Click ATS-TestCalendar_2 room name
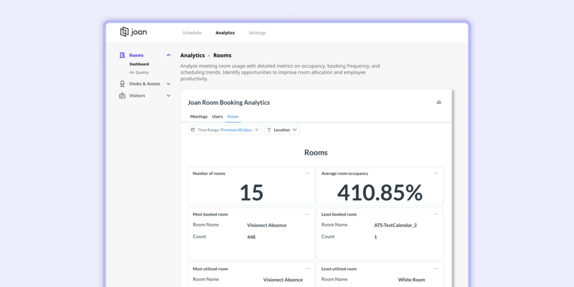Image resolution: width=574 pixels, height=287 pixels. (395, 225)
